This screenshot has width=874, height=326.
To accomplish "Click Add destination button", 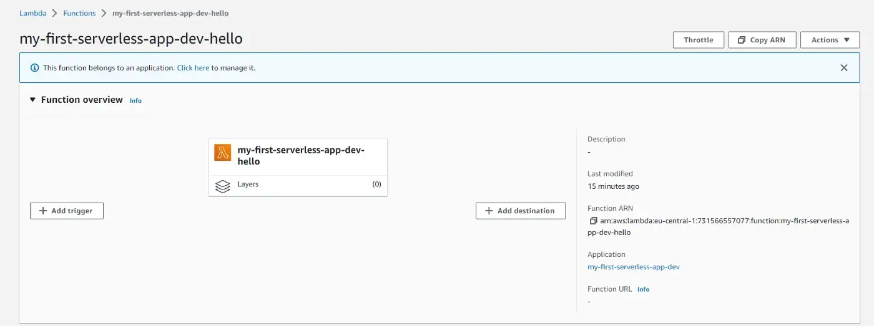I will click(x=520, y=211).
